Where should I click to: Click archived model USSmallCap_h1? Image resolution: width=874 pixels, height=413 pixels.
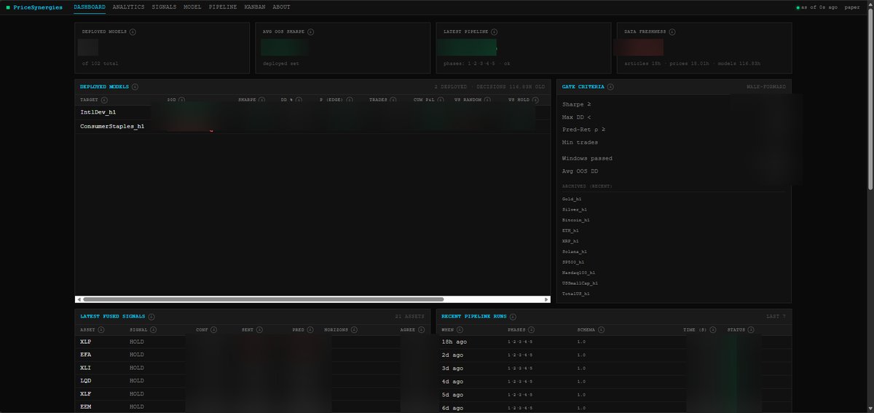580,283
